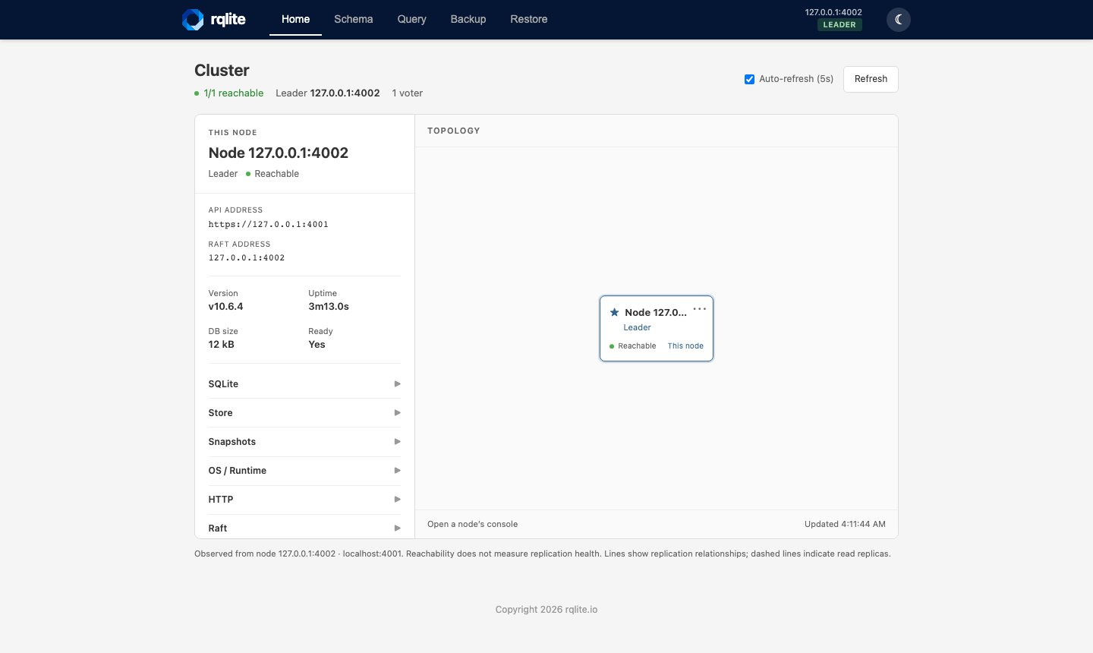This screenshot has width=1093, height=653.
Task: Expand the Snapshots section
Action: coord(304,442)
